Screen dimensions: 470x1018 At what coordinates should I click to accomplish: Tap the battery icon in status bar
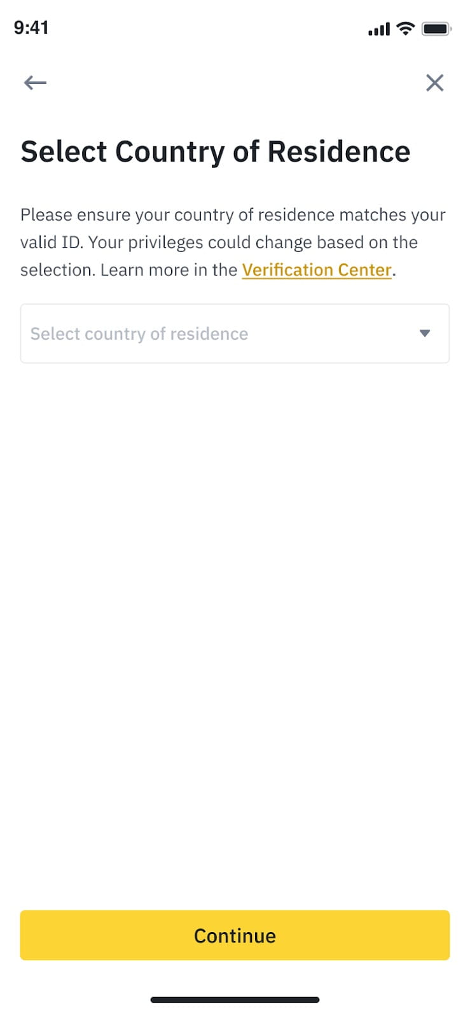[436, 29]
